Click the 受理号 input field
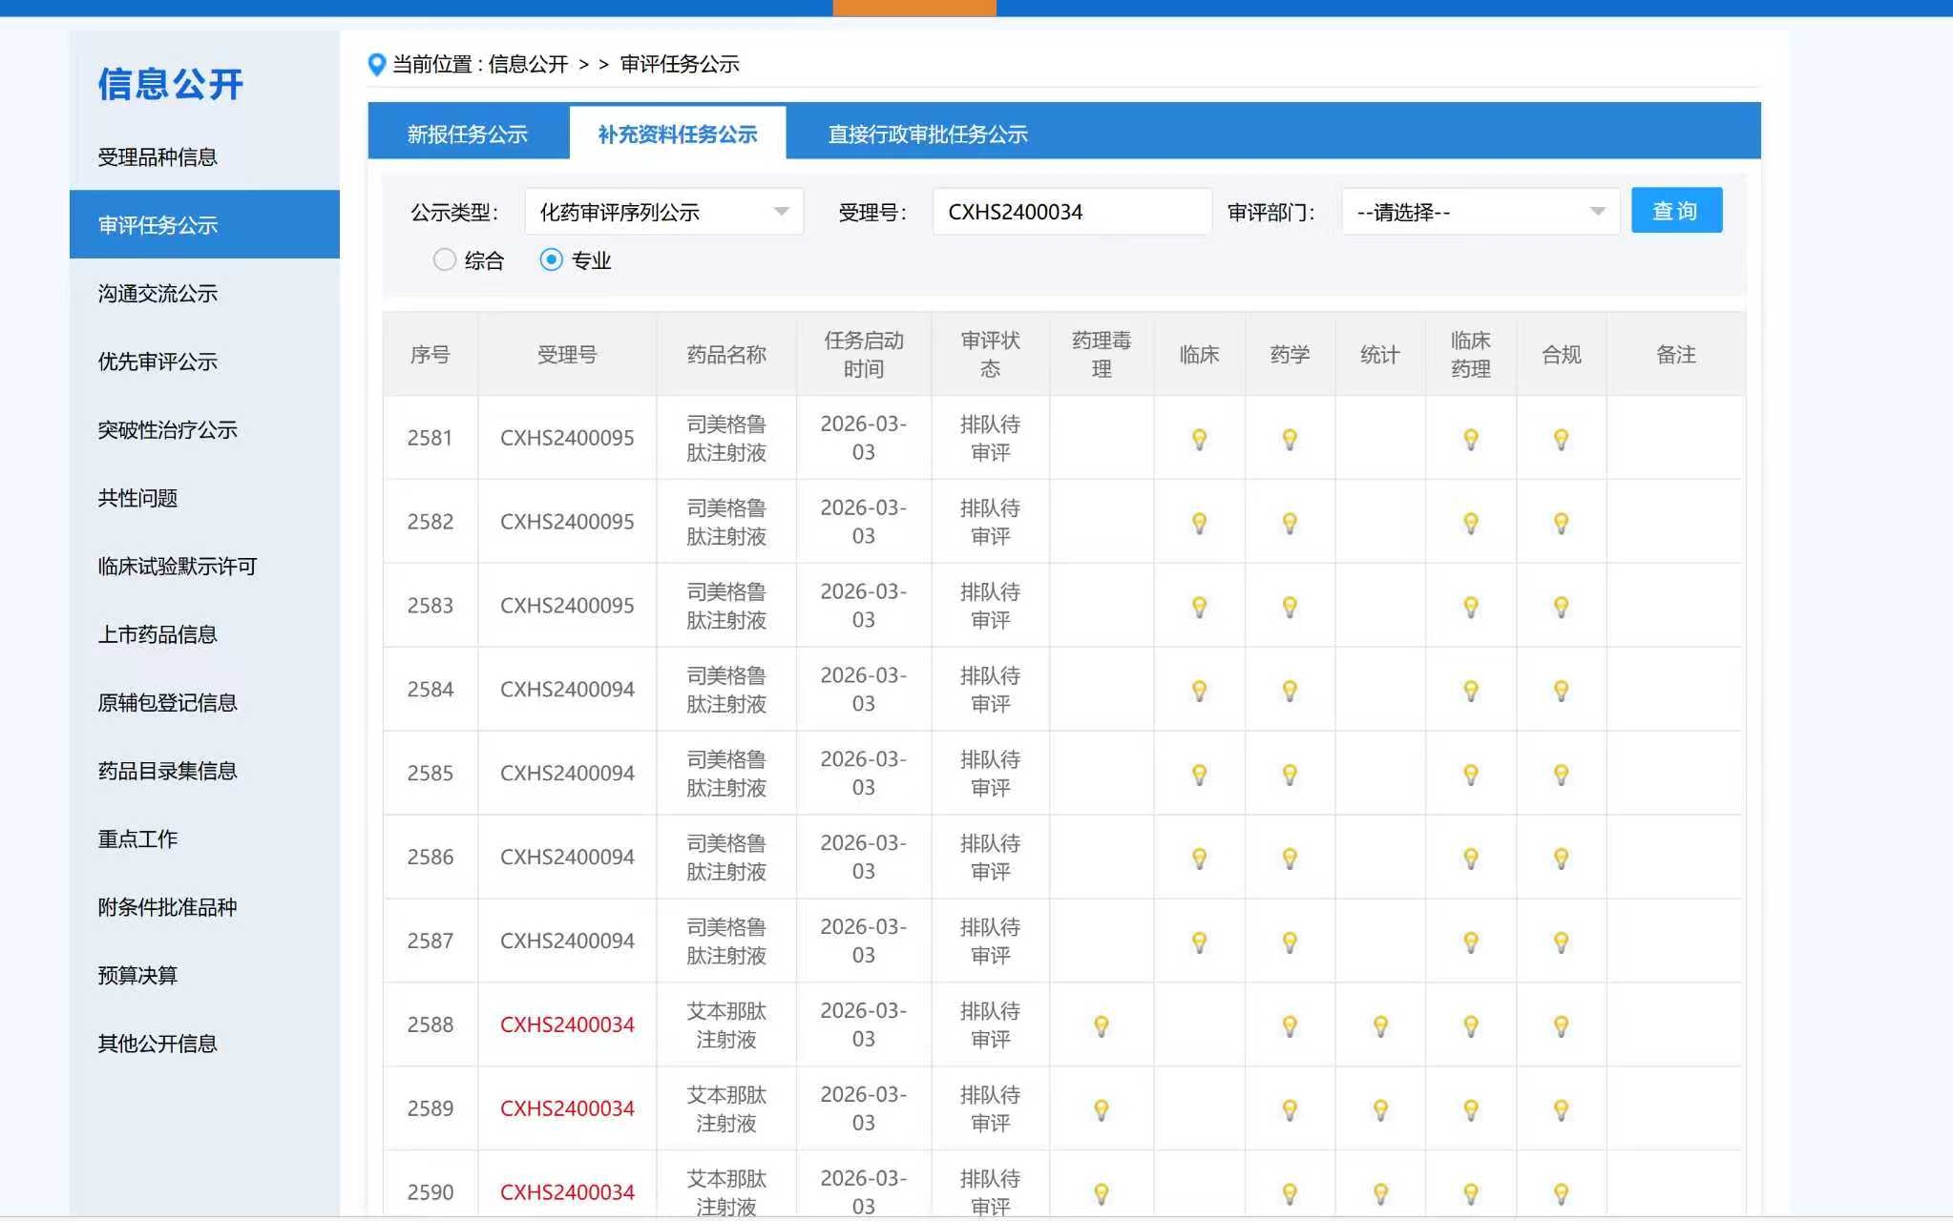Viewport: 1953px width, 1221px height. (x=1071, y=212)
